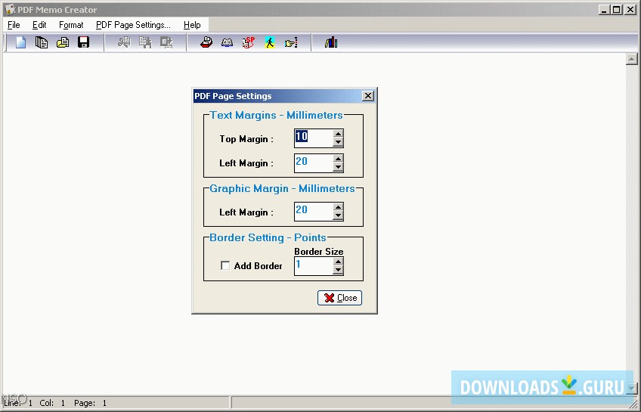
Task: Click the 'Page: 1' status text
Action: tap(91, 403)
